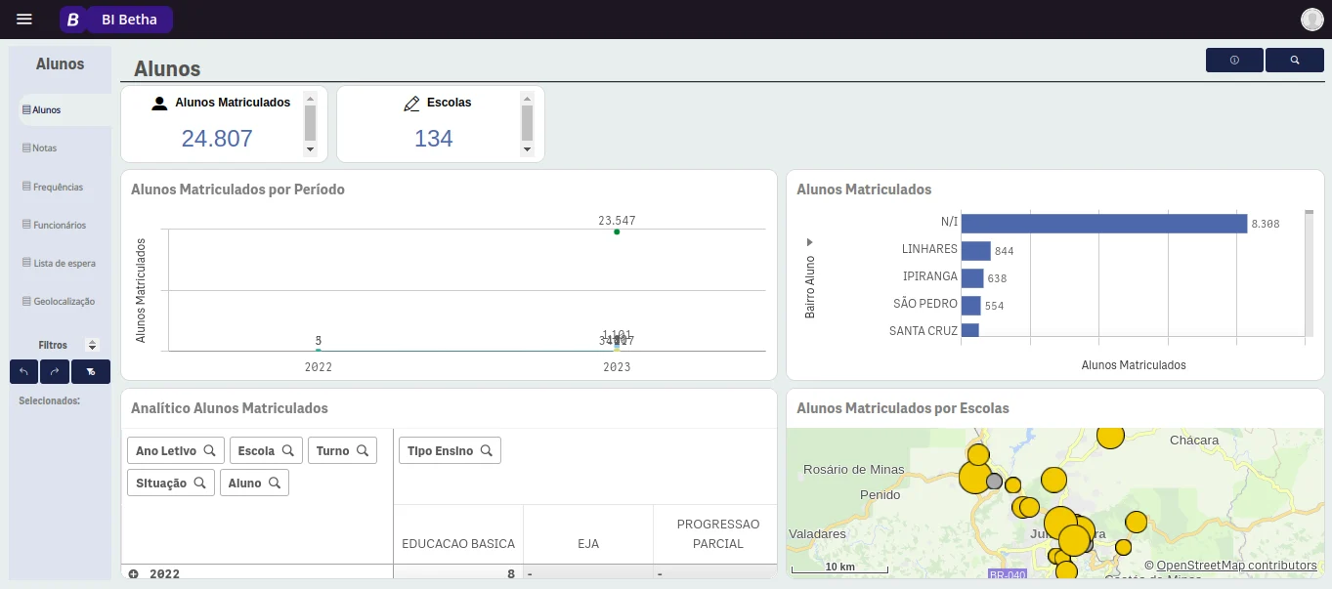This screenshot has height=589, width=1332.
Task: Click the search magnifier button in the header
Action: [1295, 61]
